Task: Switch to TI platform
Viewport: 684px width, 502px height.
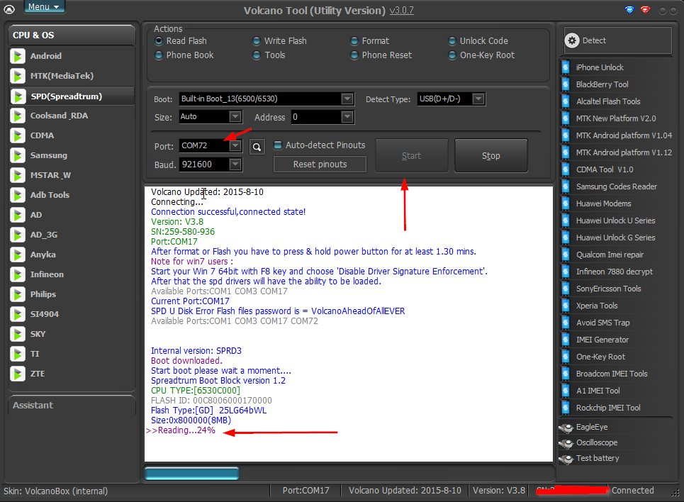Action: (x=72, y=354)
